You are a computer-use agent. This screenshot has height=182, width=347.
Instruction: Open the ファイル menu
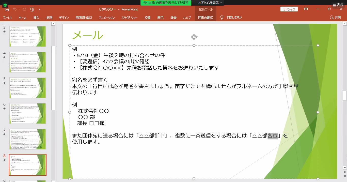click(x=7, y=18)
